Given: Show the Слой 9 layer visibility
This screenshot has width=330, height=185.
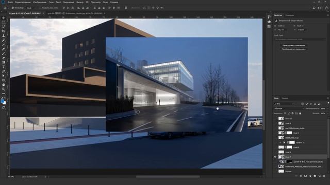Looking at the screenshot, I should pyautogui.click(x=275, y=123).
